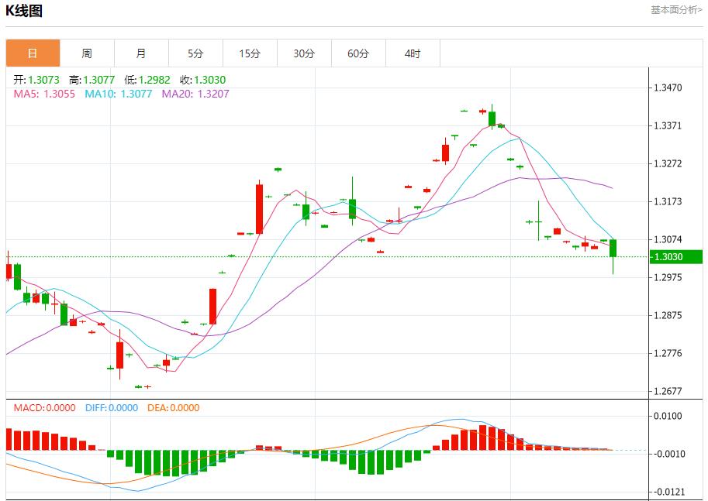Click the DEA value label
The image size is (708, 501).
coord(173,407)
